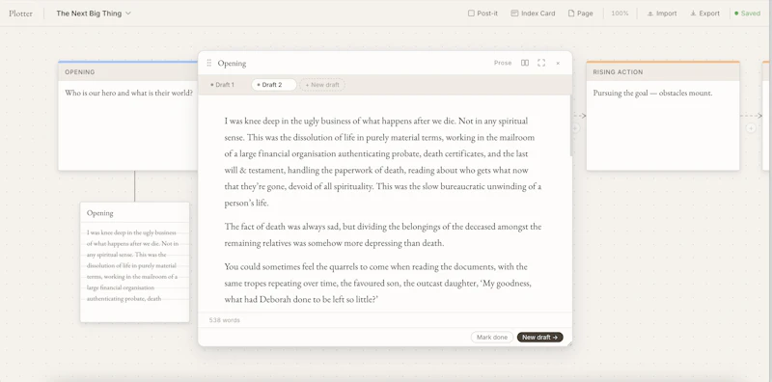Export the project via Export button
This screenshot has height=382, width=772.
coord(704,14)
